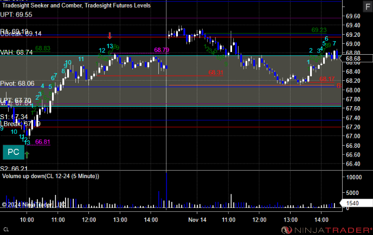Click the S2: 66.21 level label

pyautogui.click(x=14, y=168)
